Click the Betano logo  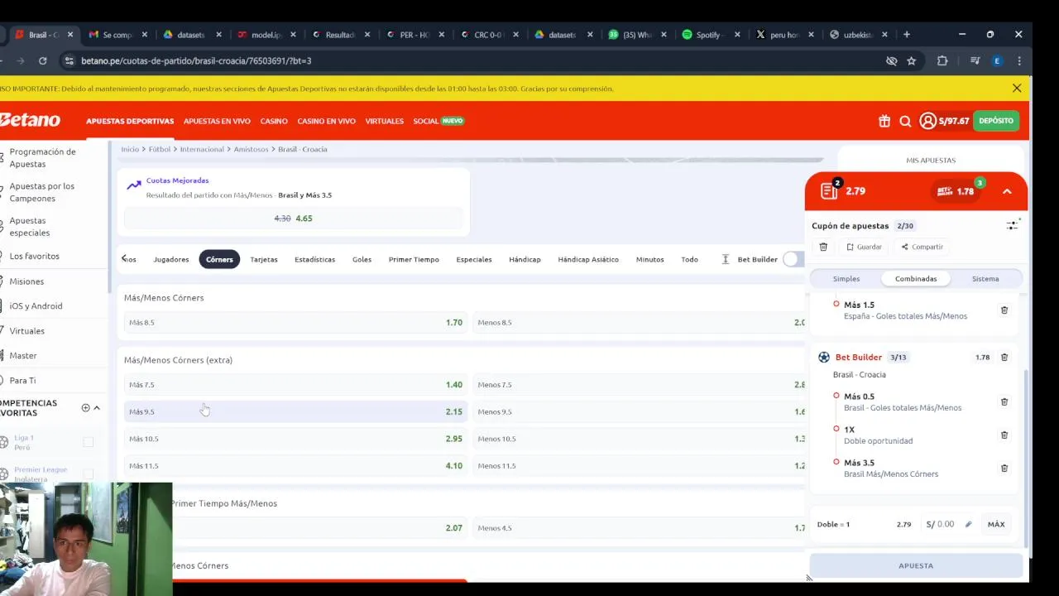tap(31, 120)
